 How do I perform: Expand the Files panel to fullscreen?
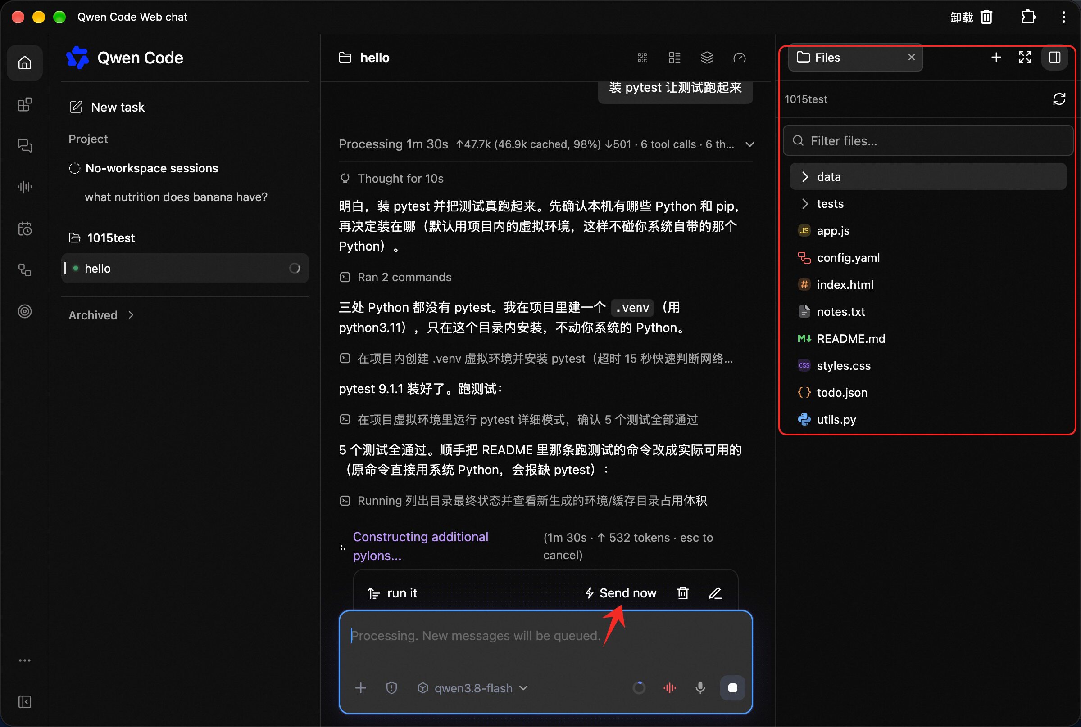(x=1025, y=57)
